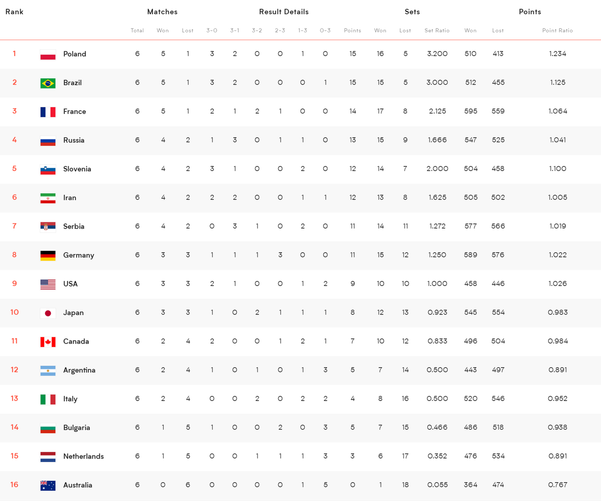Open the Germany team link
601x501 pixels.
pos(78,255)
